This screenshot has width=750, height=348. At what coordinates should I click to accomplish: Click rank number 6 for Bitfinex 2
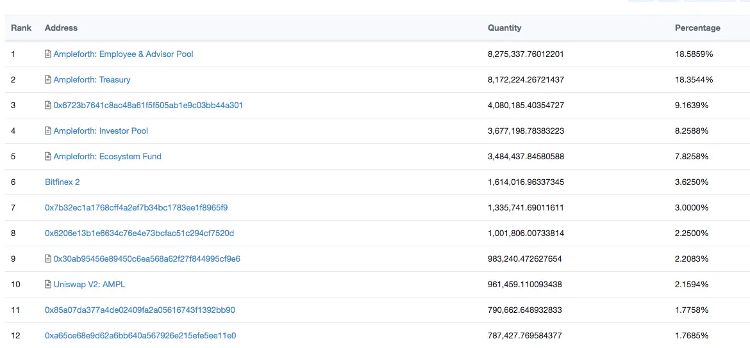pyautogui.click(x=13, y=182)
